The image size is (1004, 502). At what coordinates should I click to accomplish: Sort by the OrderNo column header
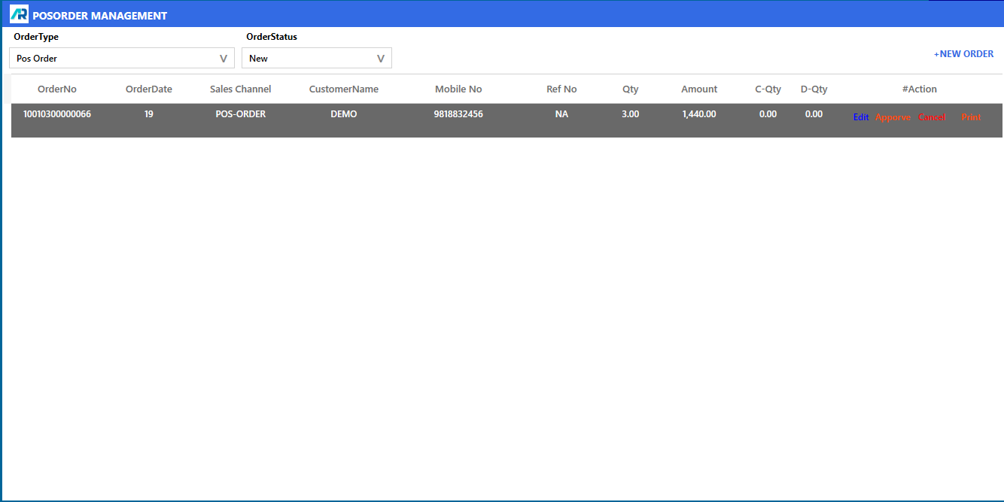[57, 89]
